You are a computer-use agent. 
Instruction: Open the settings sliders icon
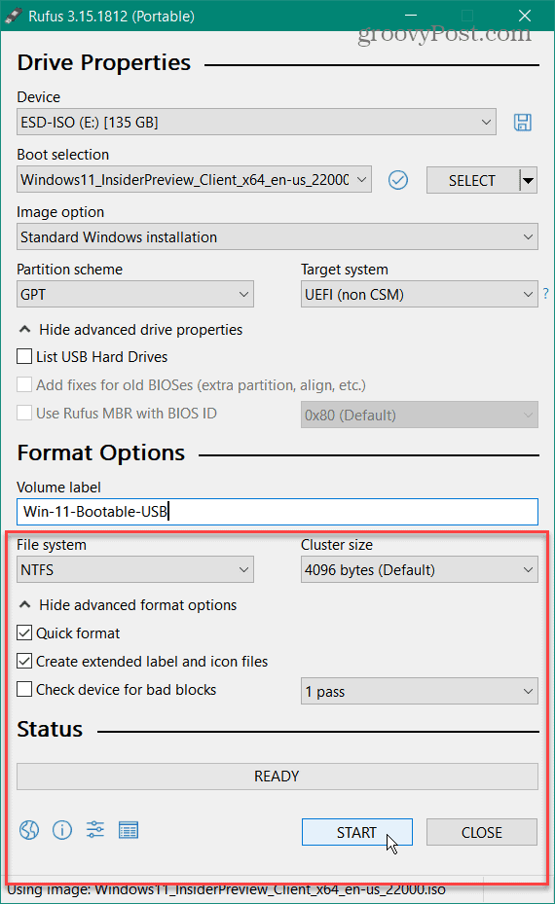(x=95, y=830)
